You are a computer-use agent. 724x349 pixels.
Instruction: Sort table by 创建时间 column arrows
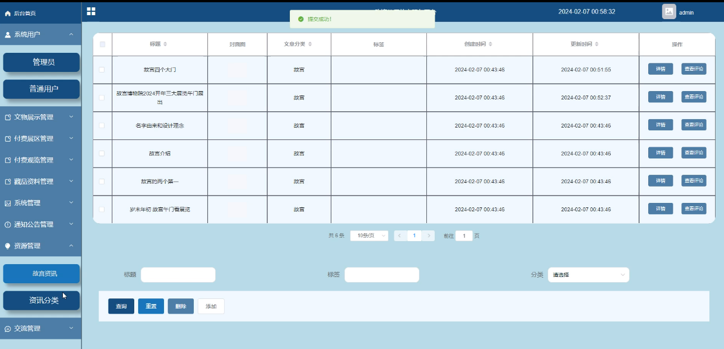[491, 44]
